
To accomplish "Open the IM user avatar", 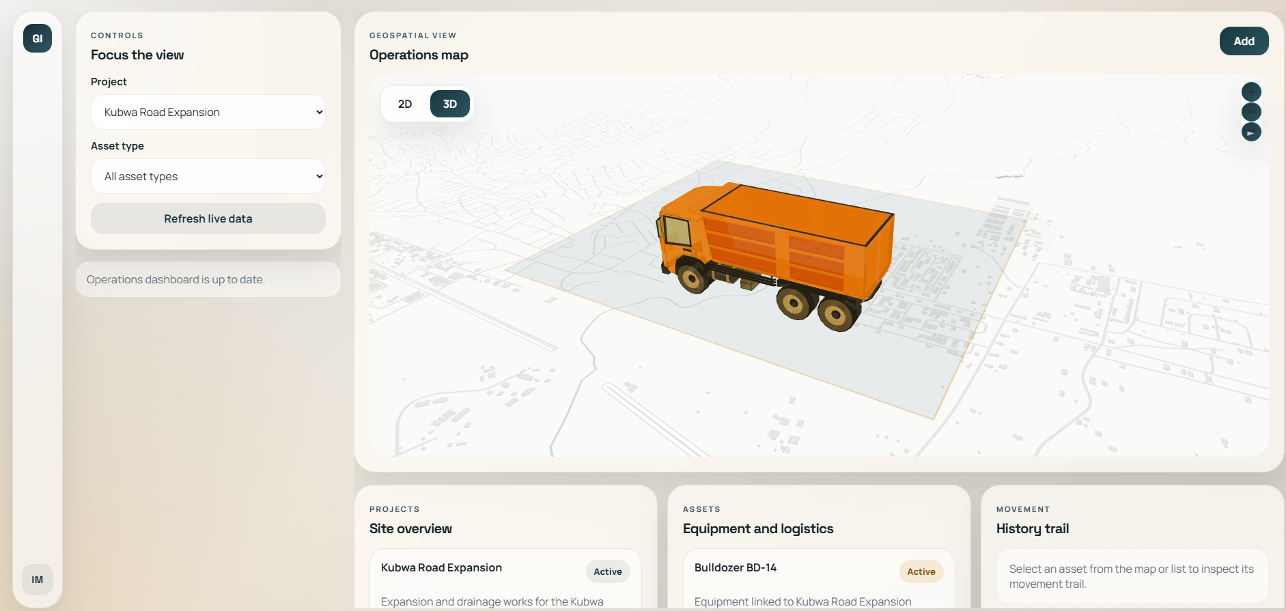I will click(x=38, y=580).
